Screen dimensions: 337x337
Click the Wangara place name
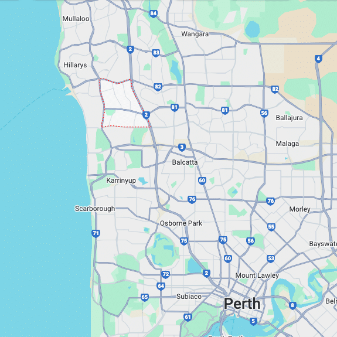195,34
